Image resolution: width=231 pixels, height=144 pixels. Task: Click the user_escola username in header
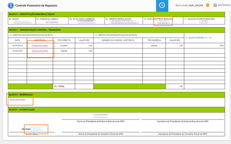[x=196, y=5]
